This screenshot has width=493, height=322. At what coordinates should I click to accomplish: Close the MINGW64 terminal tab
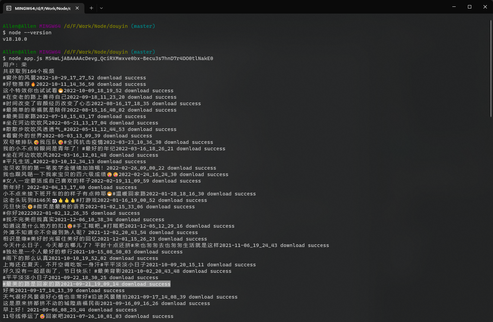(x=77, y=8)
